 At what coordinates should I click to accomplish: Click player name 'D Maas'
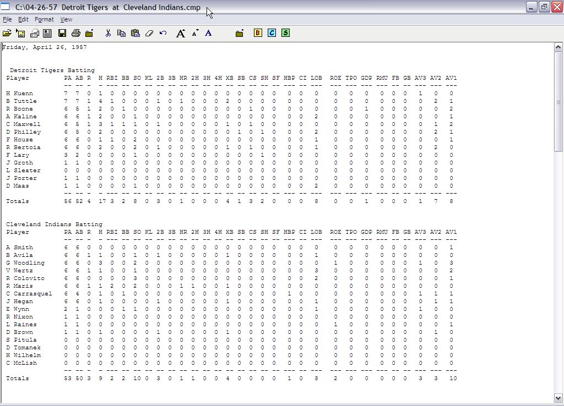pyautogui.click(x=17, y=186)
